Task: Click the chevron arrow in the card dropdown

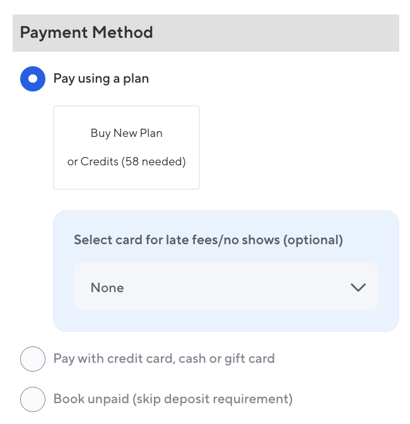Action: 358,288
